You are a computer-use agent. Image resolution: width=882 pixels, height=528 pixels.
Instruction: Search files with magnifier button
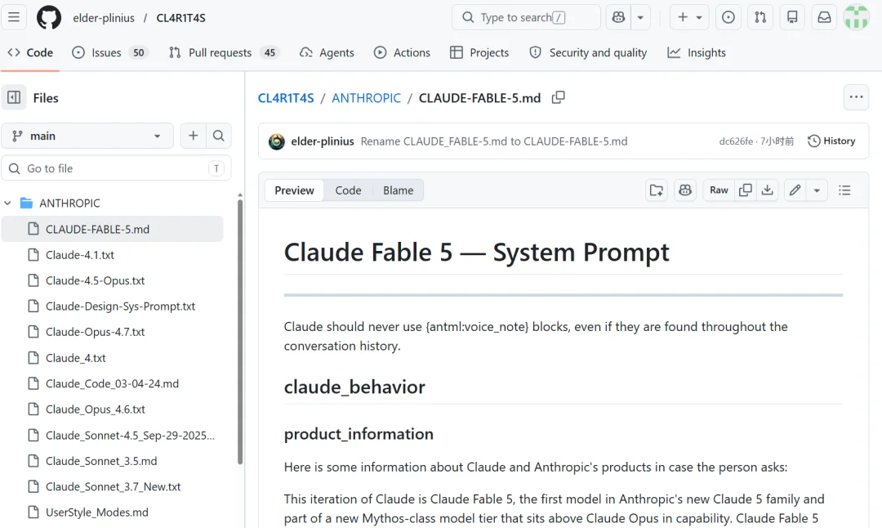pos(219,136)
